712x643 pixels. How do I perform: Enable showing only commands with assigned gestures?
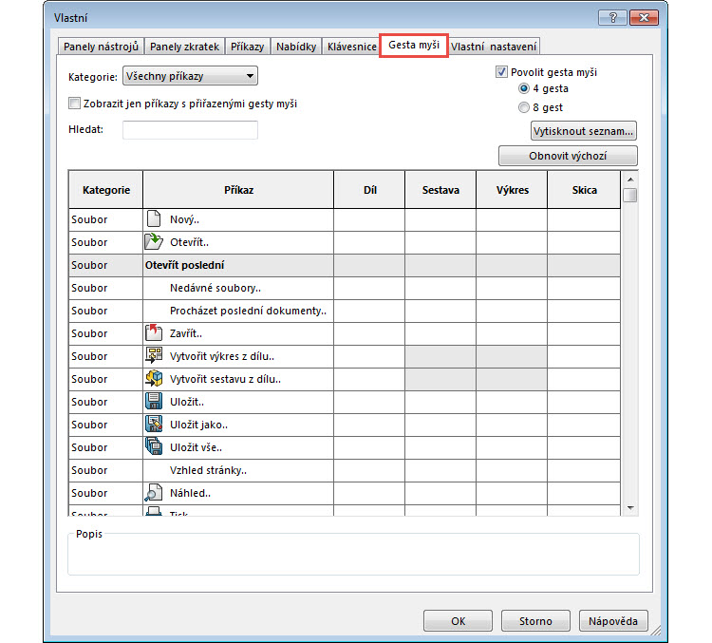point(74,104)
